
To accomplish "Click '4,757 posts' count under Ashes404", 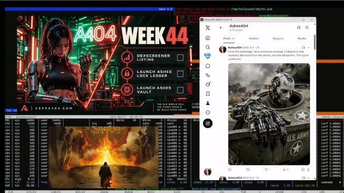I will (x=236, y=30).
